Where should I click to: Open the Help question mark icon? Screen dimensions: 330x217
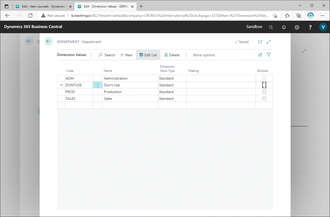pyautogui.click(x=310, y=27)
